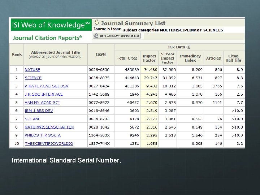Open the IBM J RES DEV link
260x195 pixels.
[x=39, y=110]
